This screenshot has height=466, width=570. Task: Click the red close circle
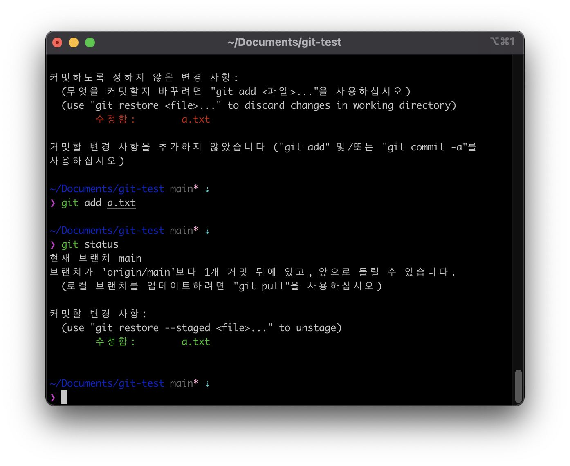point(57,42)
